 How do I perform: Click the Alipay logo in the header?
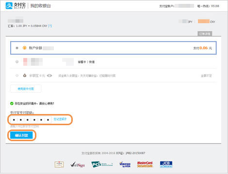(16, 6)
